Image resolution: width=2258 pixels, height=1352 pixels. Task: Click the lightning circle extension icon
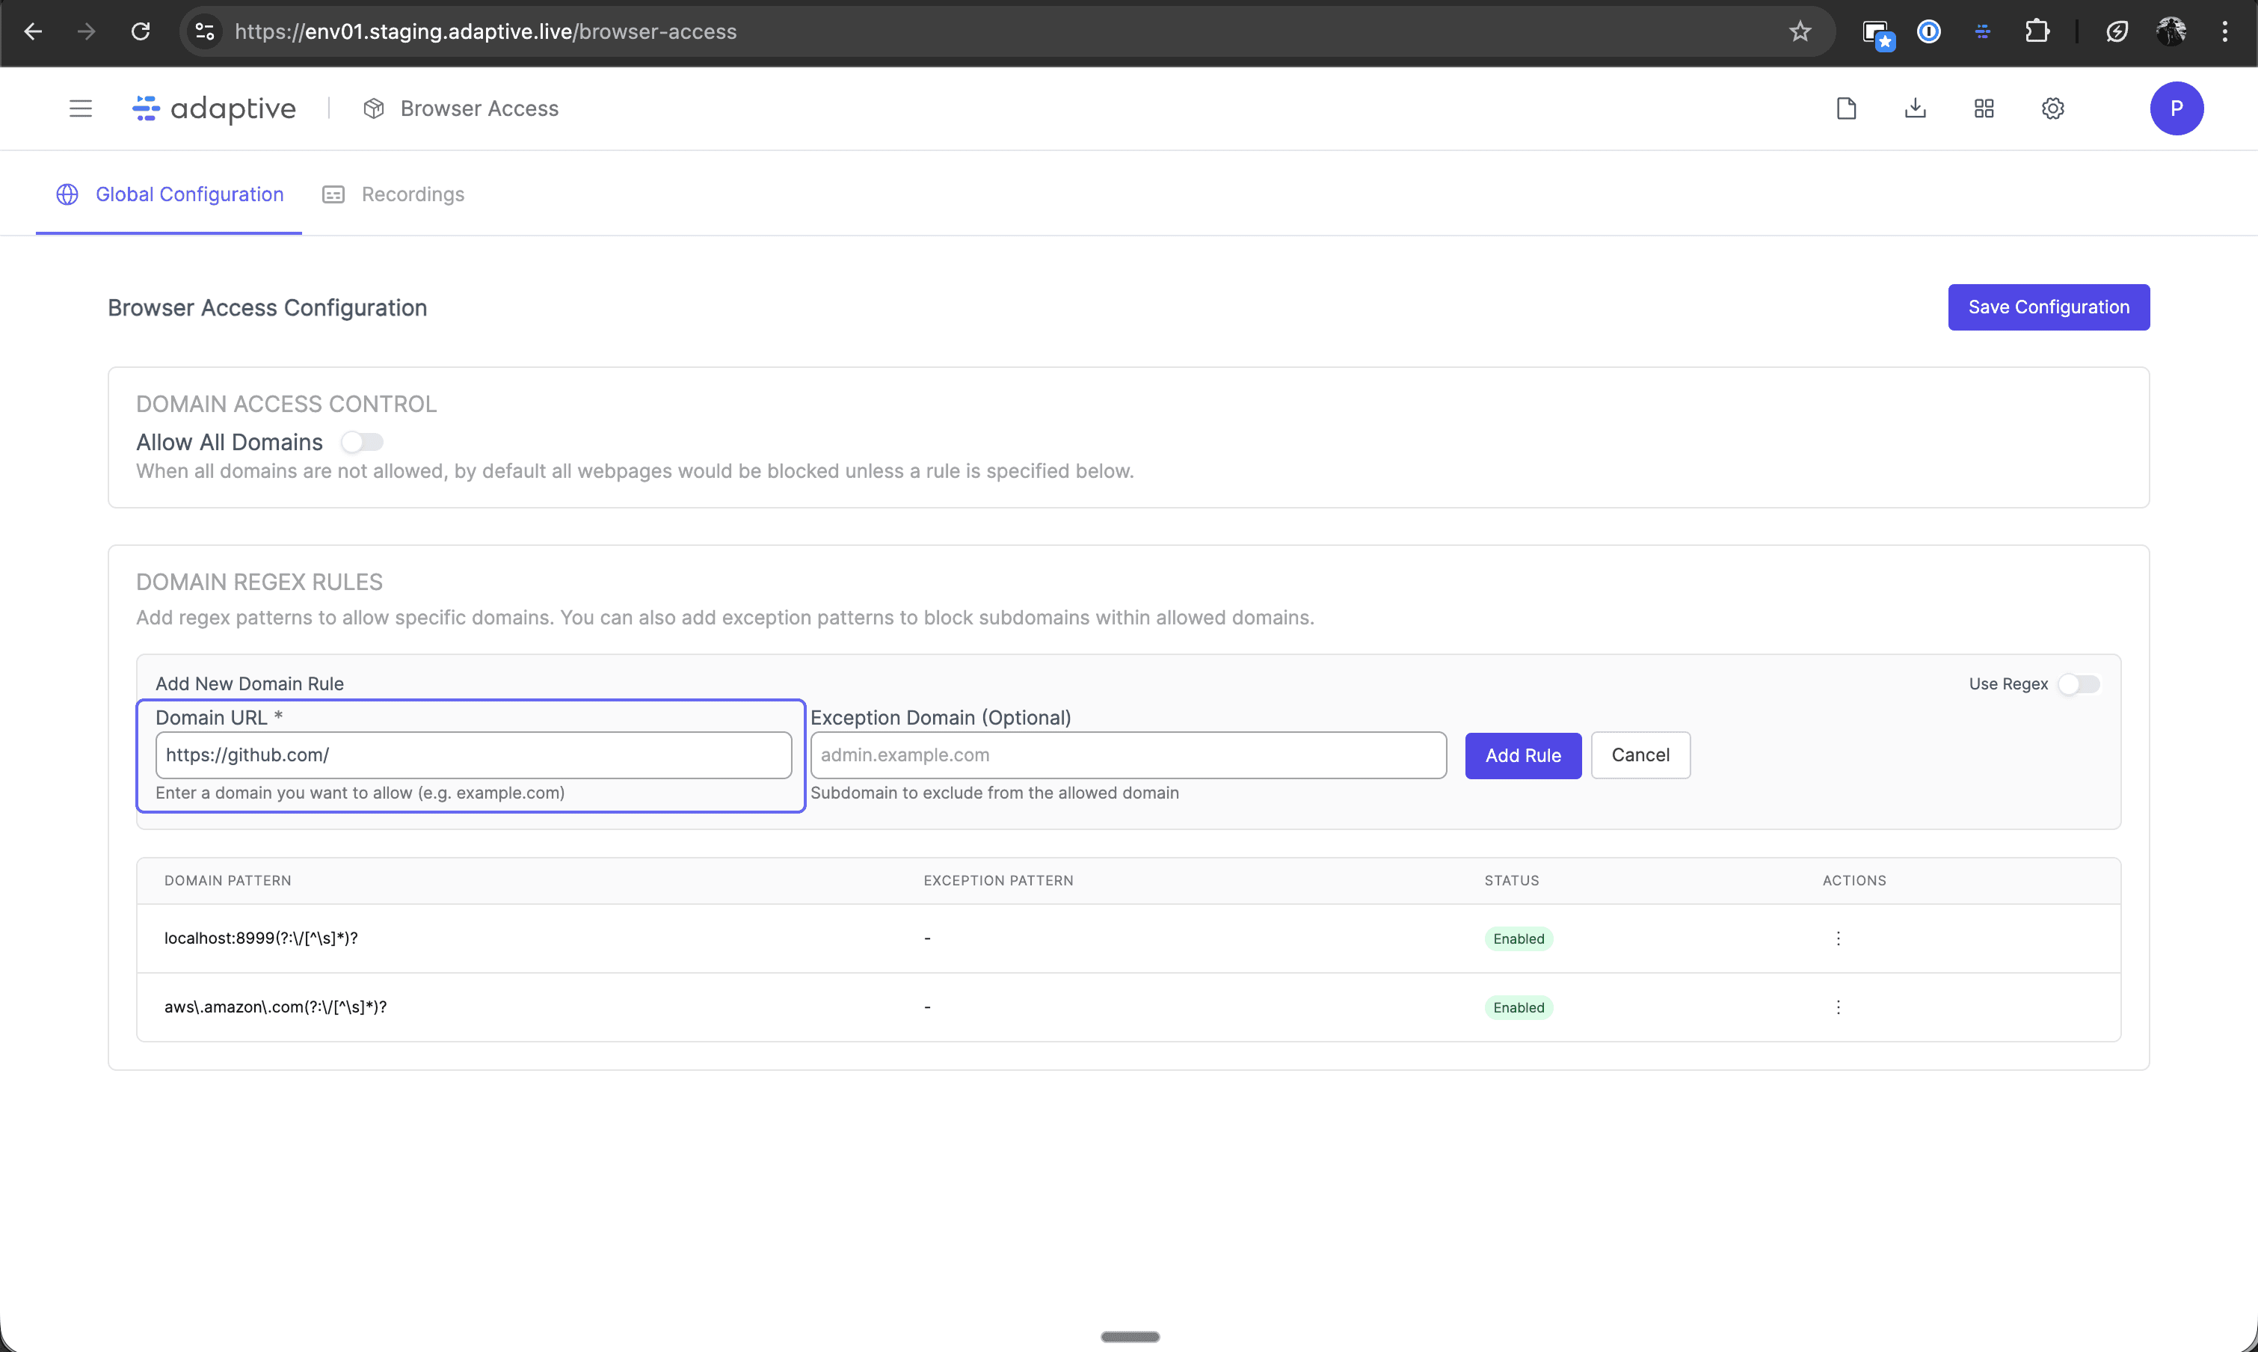tap(2117, 32)
